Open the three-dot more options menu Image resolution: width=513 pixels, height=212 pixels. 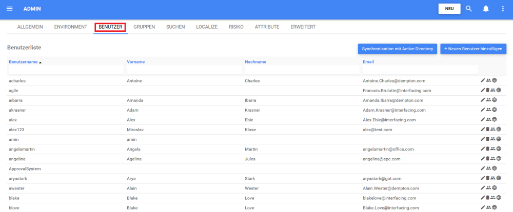(x=503, y=9)
